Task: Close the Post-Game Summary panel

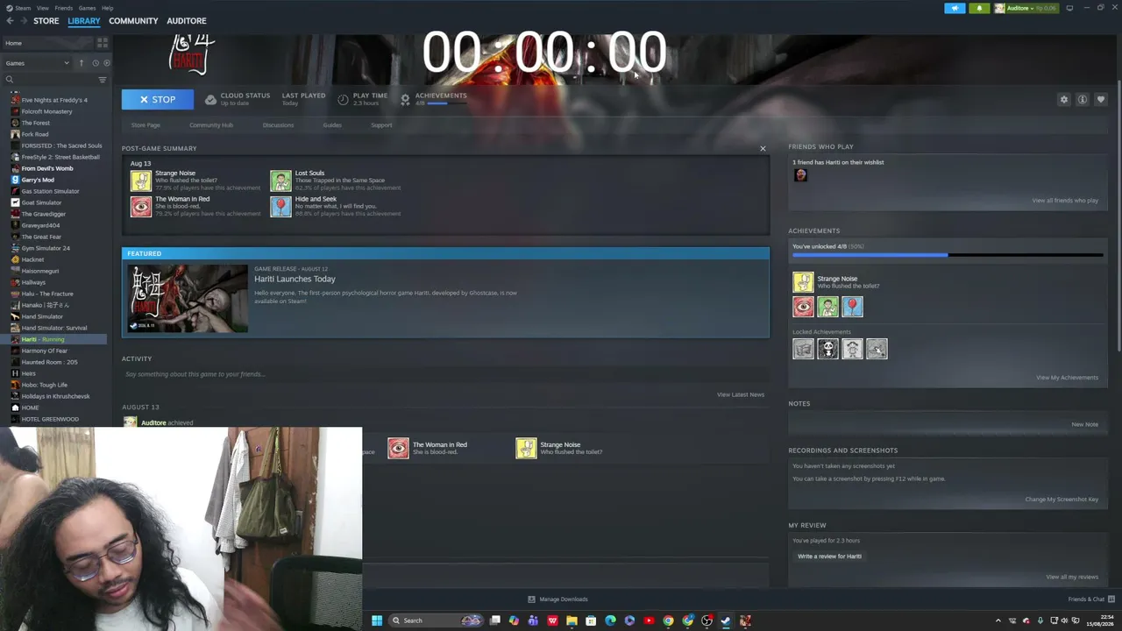Action: pyautogui.click(x=763, y=148)
